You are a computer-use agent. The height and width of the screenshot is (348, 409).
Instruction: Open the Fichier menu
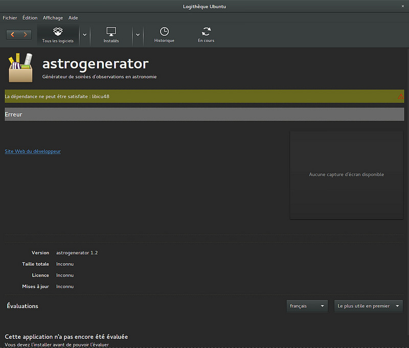10,18
